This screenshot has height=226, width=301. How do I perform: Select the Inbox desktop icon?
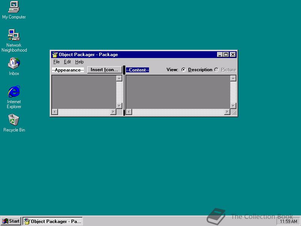click(14, 66)
